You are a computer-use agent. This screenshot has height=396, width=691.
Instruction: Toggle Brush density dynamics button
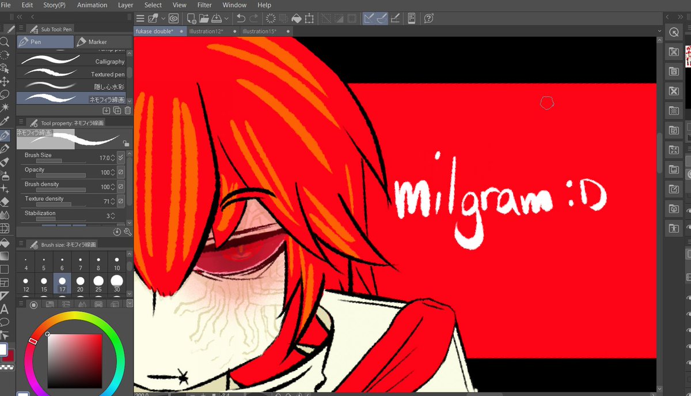121,187
